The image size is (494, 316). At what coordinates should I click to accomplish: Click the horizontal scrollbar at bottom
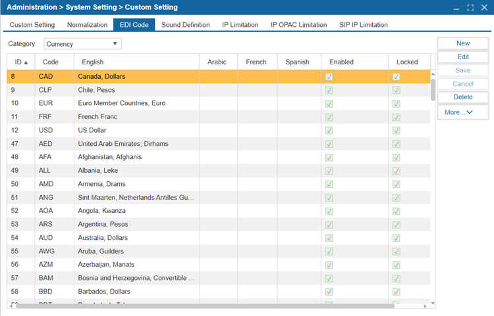pos(204,305)
